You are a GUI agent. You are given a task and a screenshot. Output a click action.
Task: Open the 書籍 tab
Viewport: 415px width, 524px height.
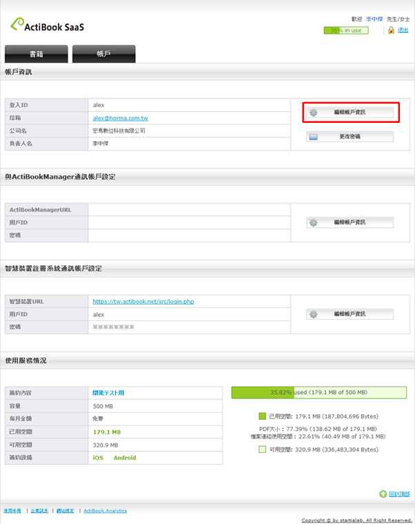pos(37,54)
